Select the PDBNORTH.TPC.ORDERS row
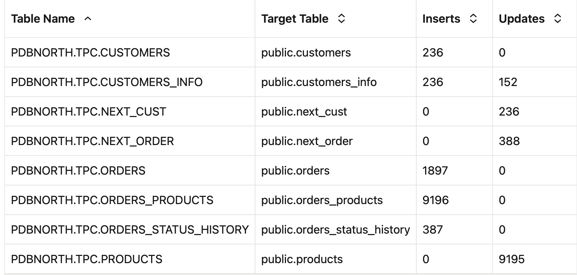Screen dimensions: 577x275 point(78,170)
